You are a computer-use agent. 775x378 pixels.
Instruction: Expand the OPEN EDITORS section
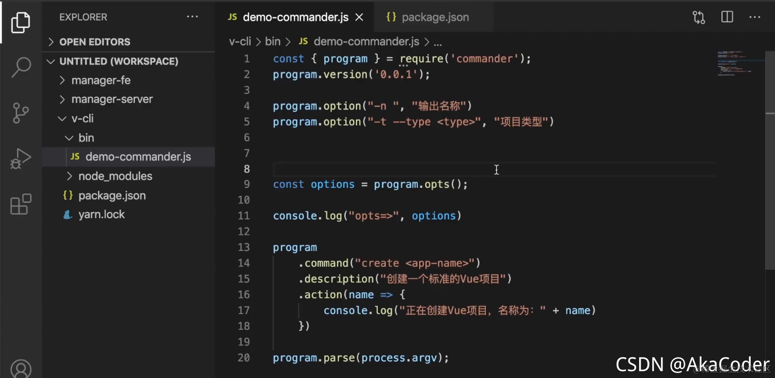pos(129,42)
